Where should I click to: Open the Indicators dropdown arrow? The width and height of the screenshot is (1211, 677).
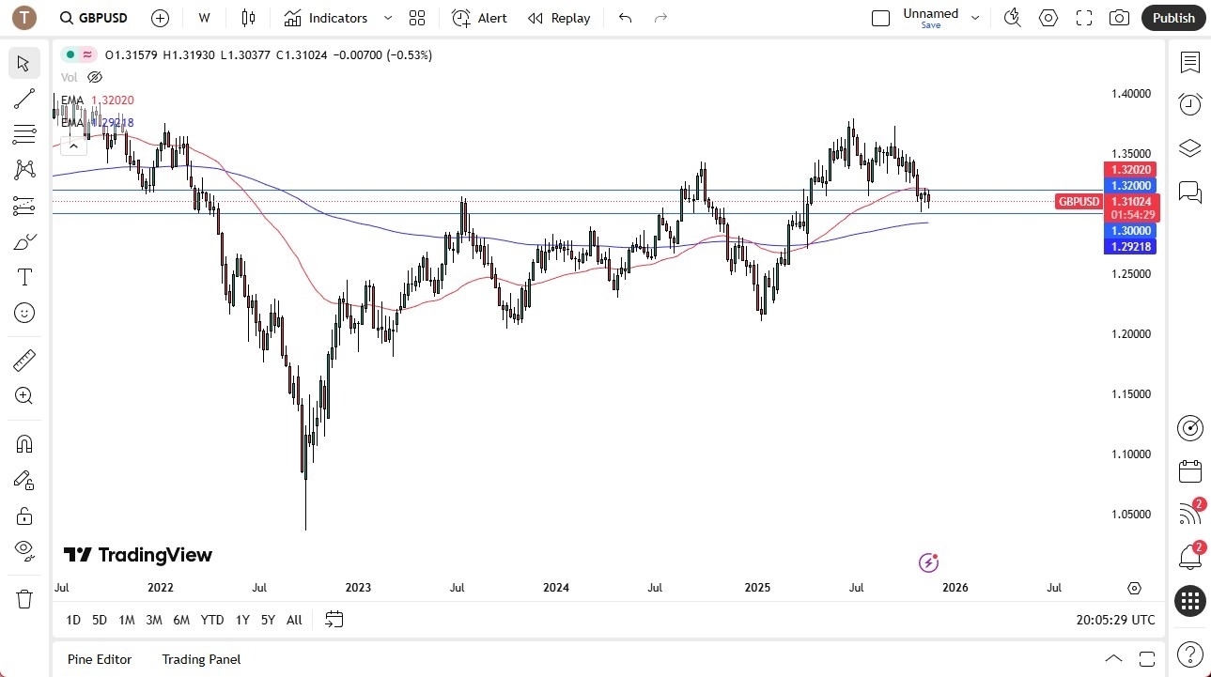pos(386,18)
